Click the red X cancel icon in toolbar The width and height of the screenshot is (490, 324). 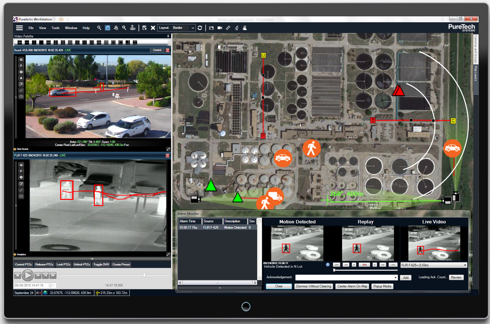(x=153, y=28)
